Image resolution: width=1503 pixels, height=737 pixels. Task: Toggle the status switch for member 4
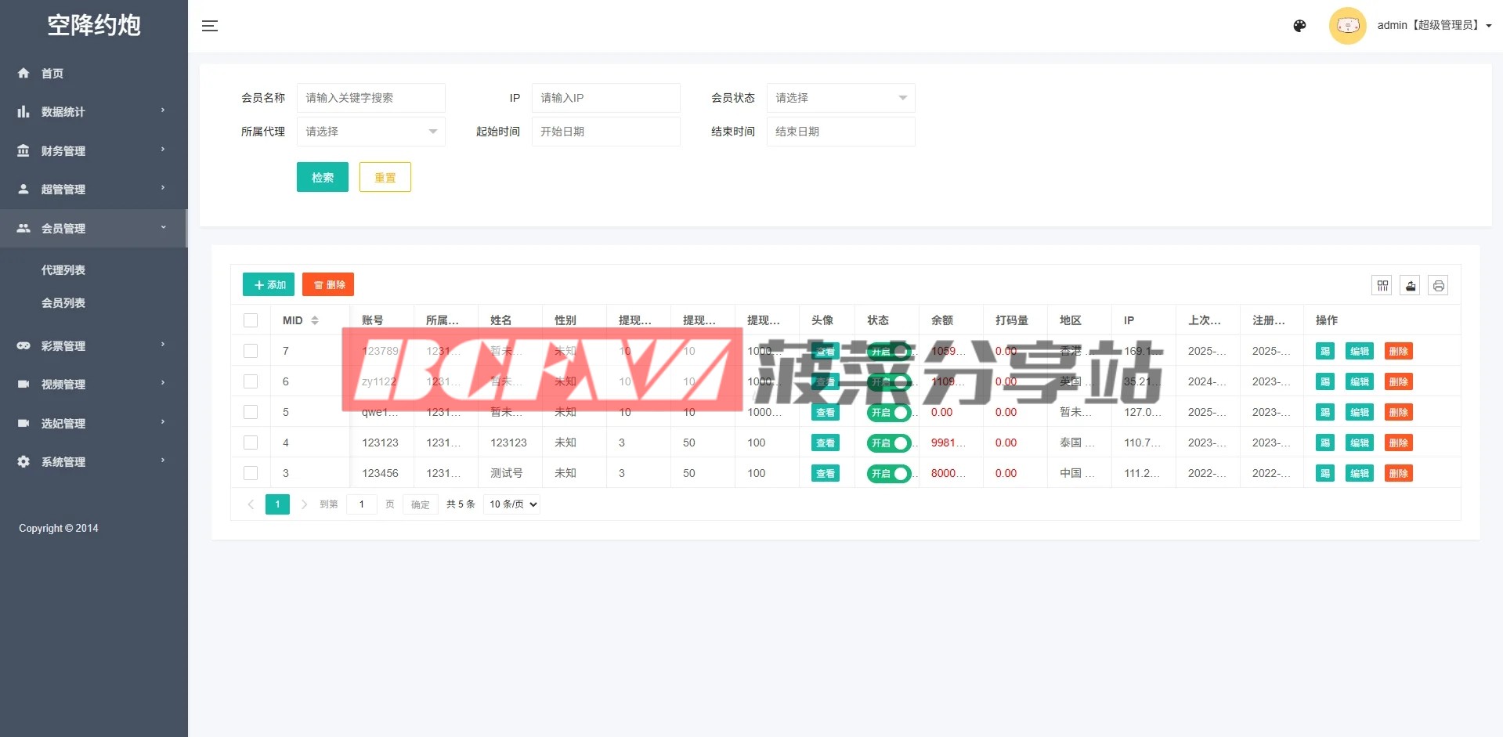coord(889,443)
